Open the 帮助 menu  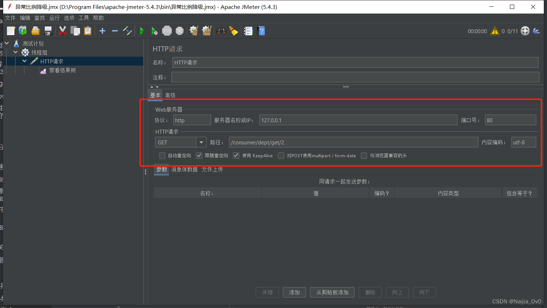[98, 18]
